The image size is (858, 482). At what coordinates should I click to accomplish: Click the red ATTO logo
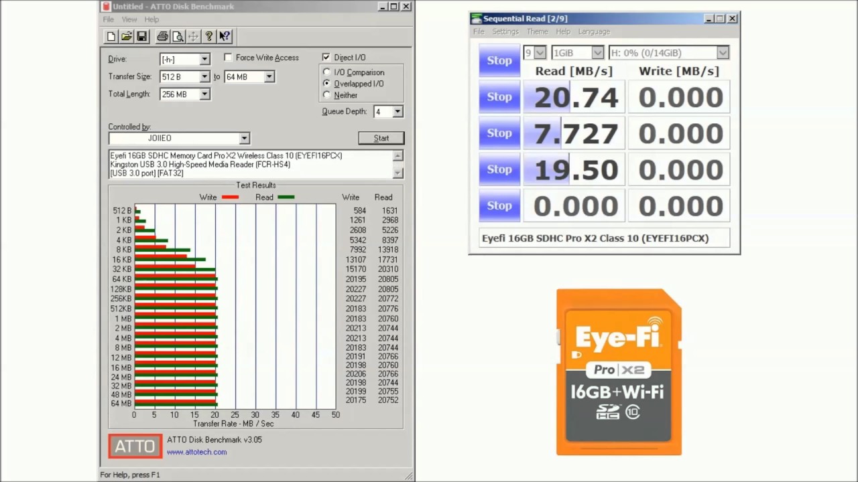135,447
